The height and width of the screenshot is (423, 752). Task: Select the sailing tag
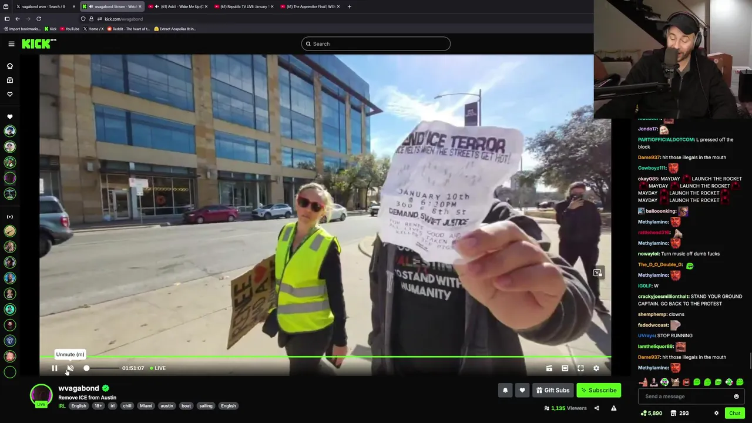[206, 406]
